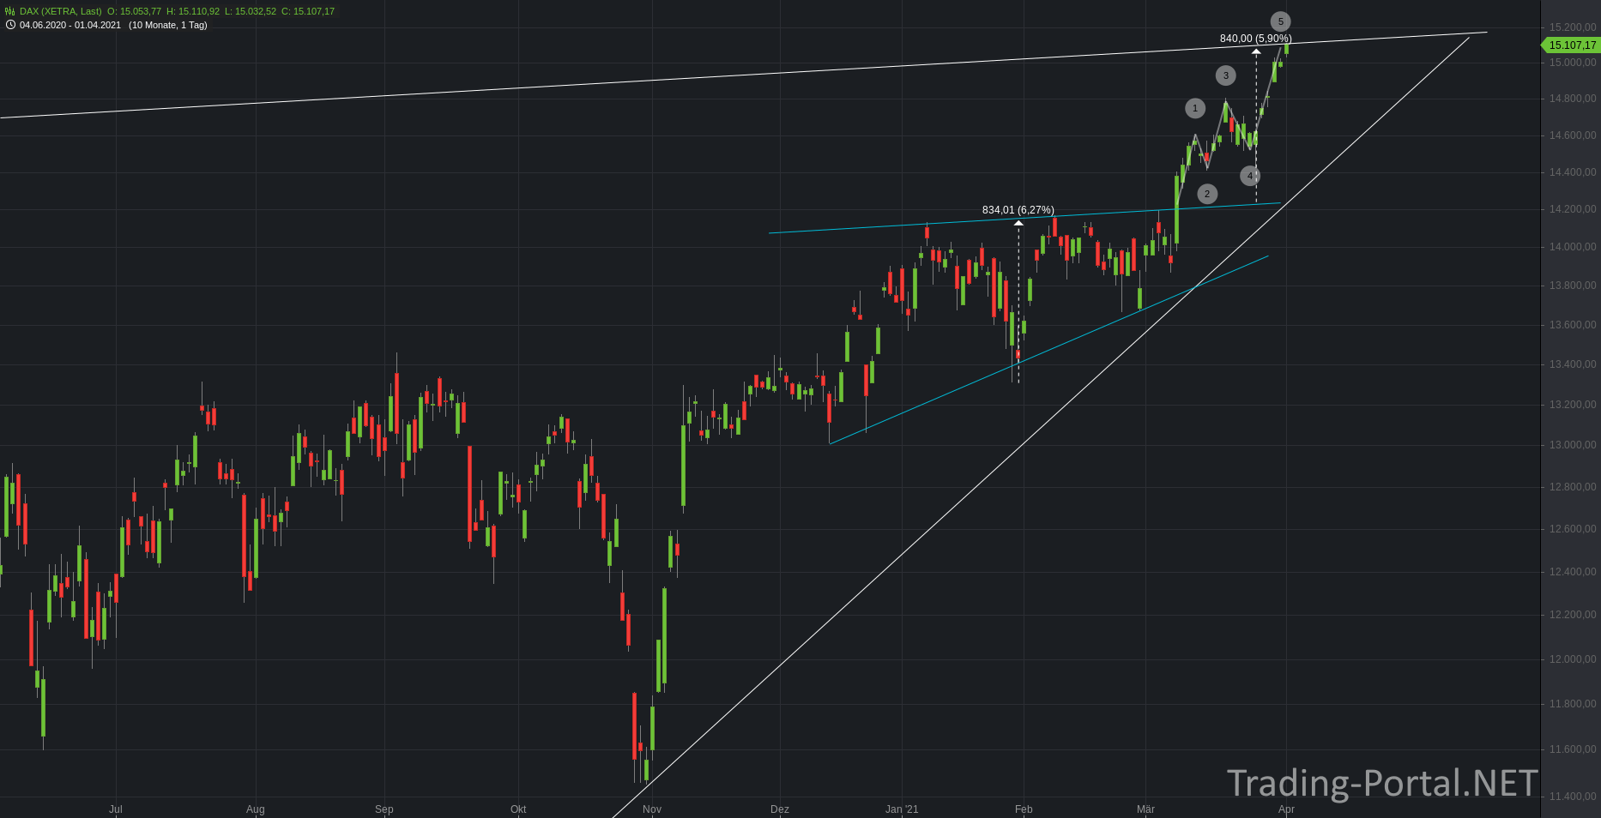Click the Apr label on the time axis
1601x818 pixels.
pos(1286,809)
